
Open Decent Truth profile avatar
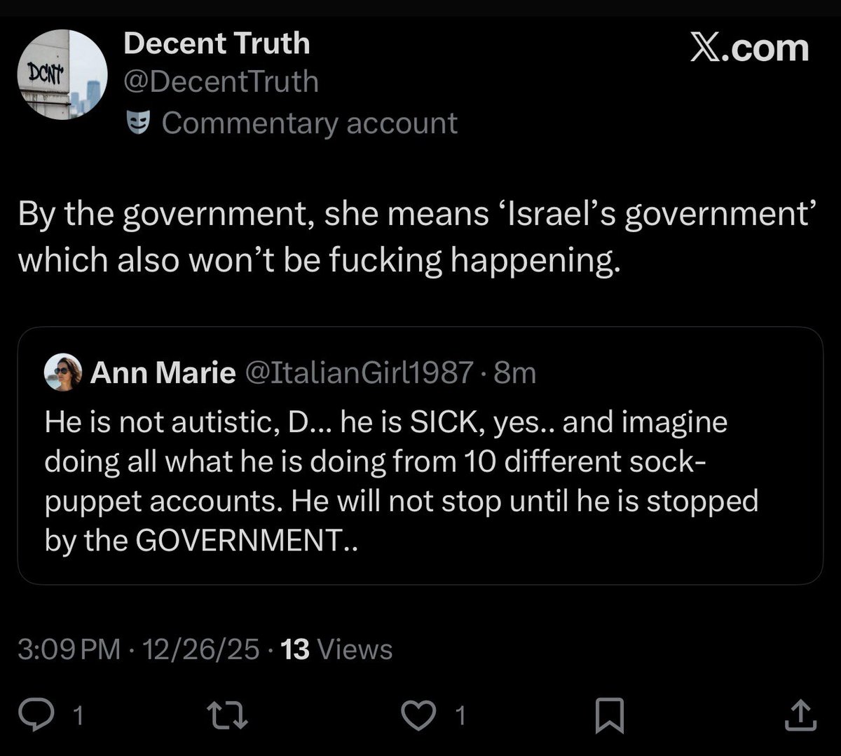(62, 74)
